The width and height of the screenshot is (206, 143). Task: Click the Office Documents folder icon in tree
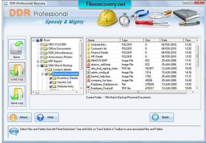coord(46,49)
